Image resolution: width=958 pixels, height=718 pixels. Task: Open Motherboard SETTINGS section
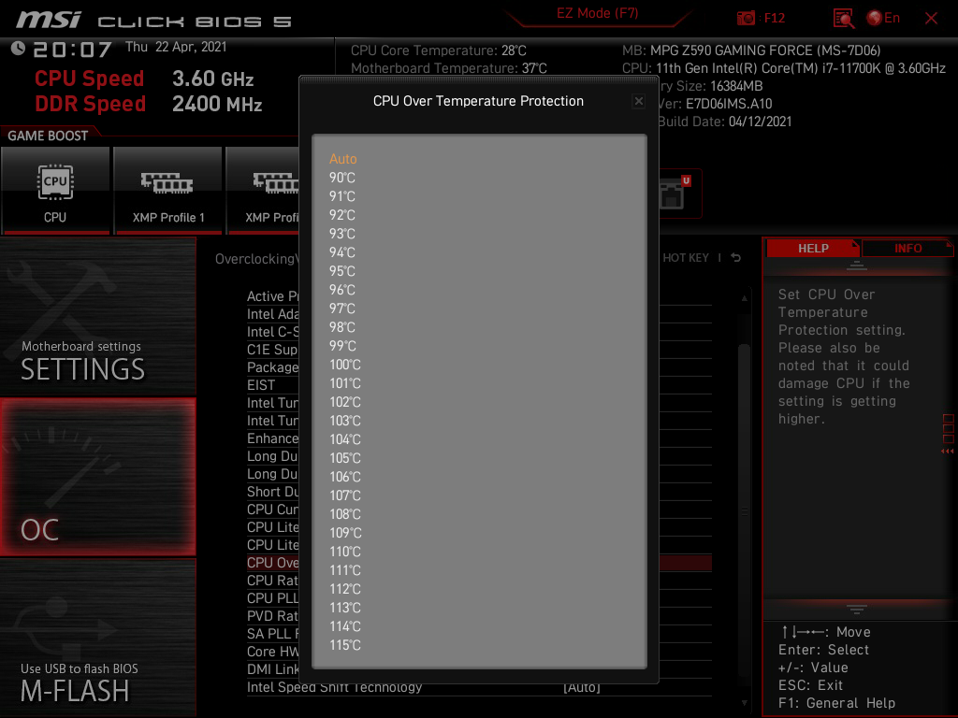click(x=97, y=316)
